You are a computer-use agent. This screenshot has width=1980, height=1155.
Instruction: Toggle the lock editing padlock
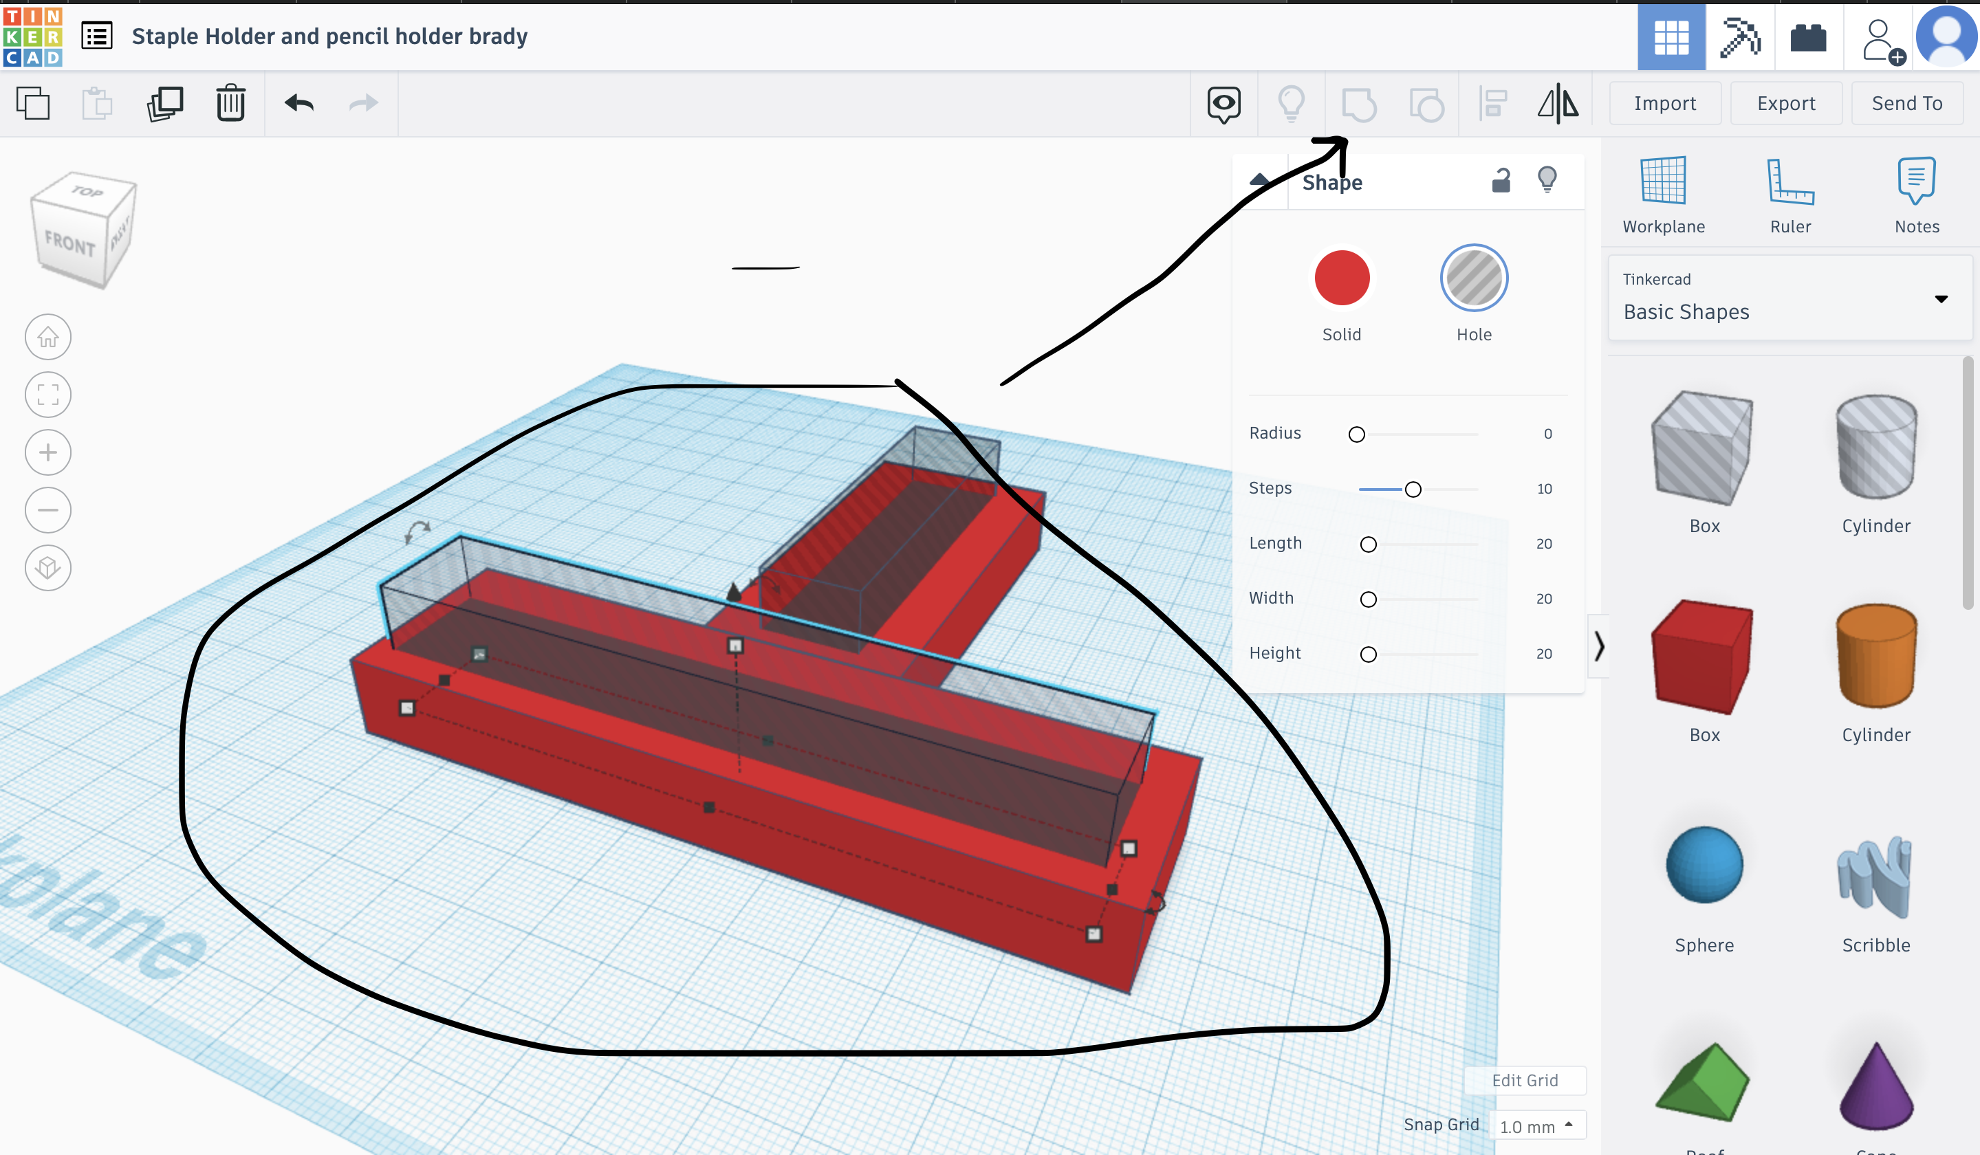coord(1501,180)
